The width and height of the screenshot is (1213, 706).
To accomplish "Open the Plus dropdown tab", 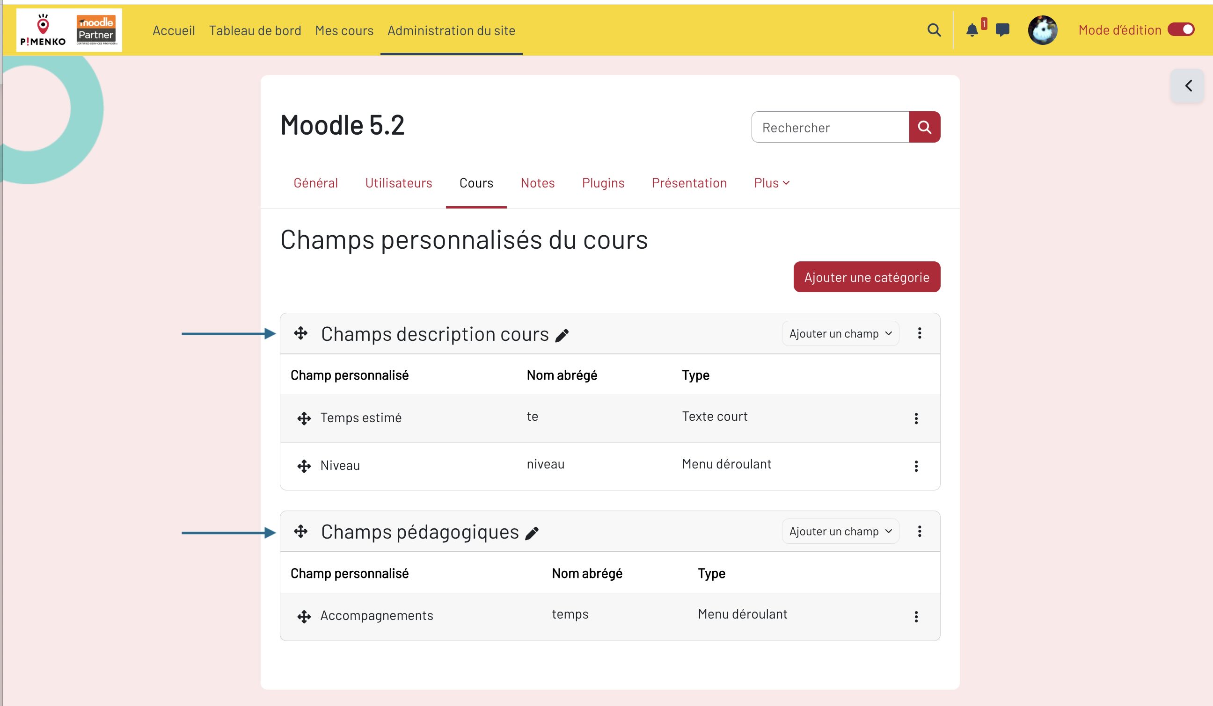I will [x=771, y=183].
